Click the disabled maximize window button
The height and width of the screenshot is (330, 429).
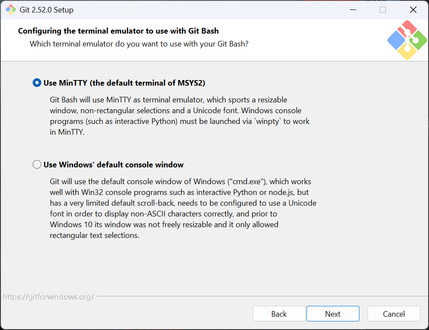pyautogui.click(x=383, y=9)
